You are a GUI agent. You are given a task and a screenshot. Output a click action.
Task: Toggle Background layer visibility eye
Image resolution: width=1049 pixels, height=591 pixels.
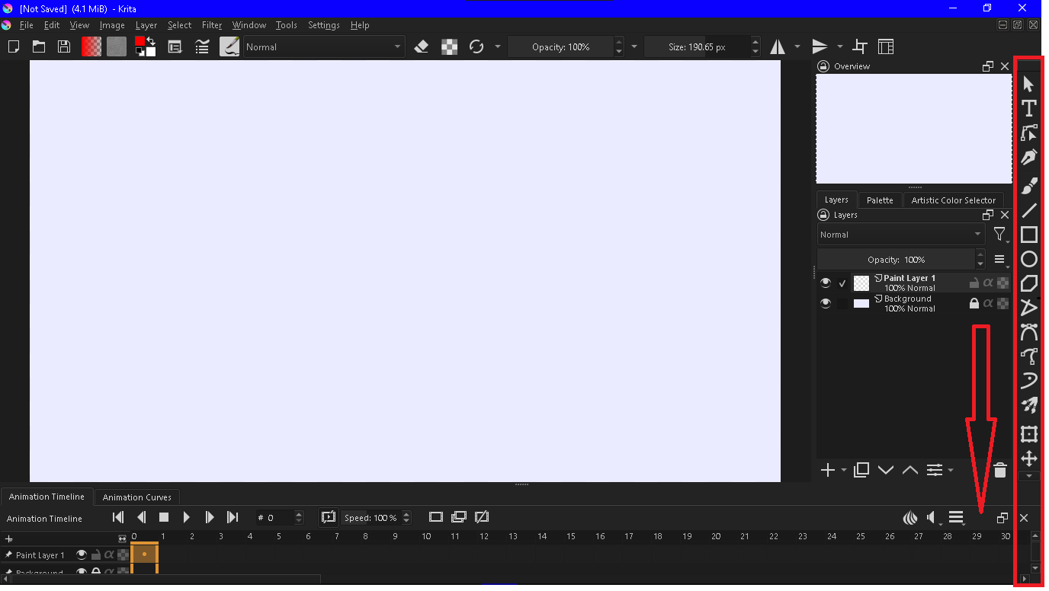click(x=826, y=303)
